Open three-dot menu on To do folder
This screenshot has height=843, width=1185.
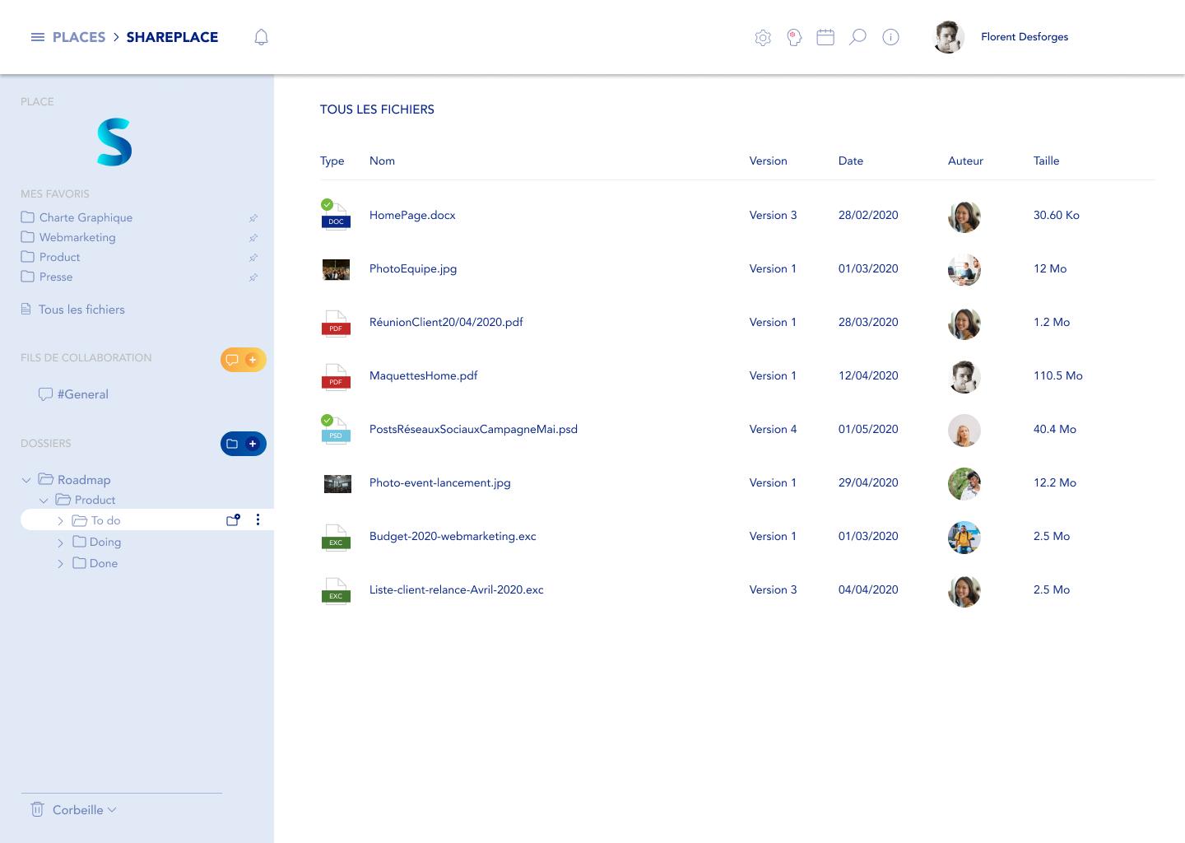click(x=258, y=519)
